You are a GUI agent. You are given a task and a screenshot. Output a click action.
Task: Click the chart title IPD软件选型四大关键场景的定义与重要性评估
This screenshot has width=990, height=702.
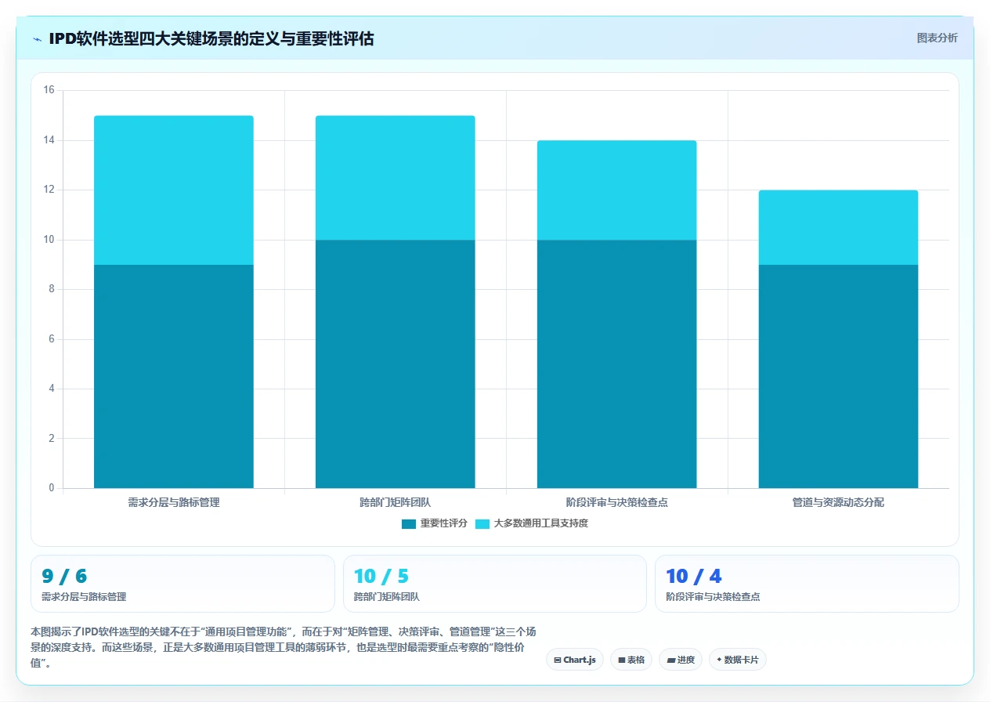coord(211,38)
